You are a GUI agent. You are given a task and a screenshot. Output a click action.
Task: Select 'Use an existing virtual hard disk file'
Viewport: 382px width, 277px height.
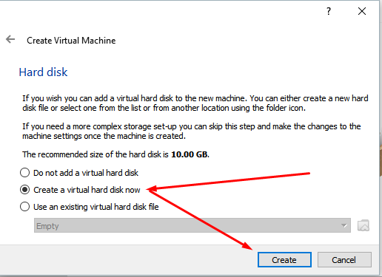[x=89, y=207]
